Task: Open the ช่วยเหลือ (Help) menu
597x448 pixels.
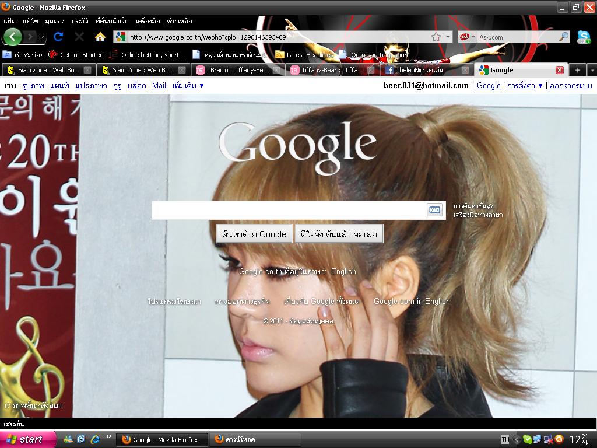Action: pyautogui.click(x=180, y=21)
